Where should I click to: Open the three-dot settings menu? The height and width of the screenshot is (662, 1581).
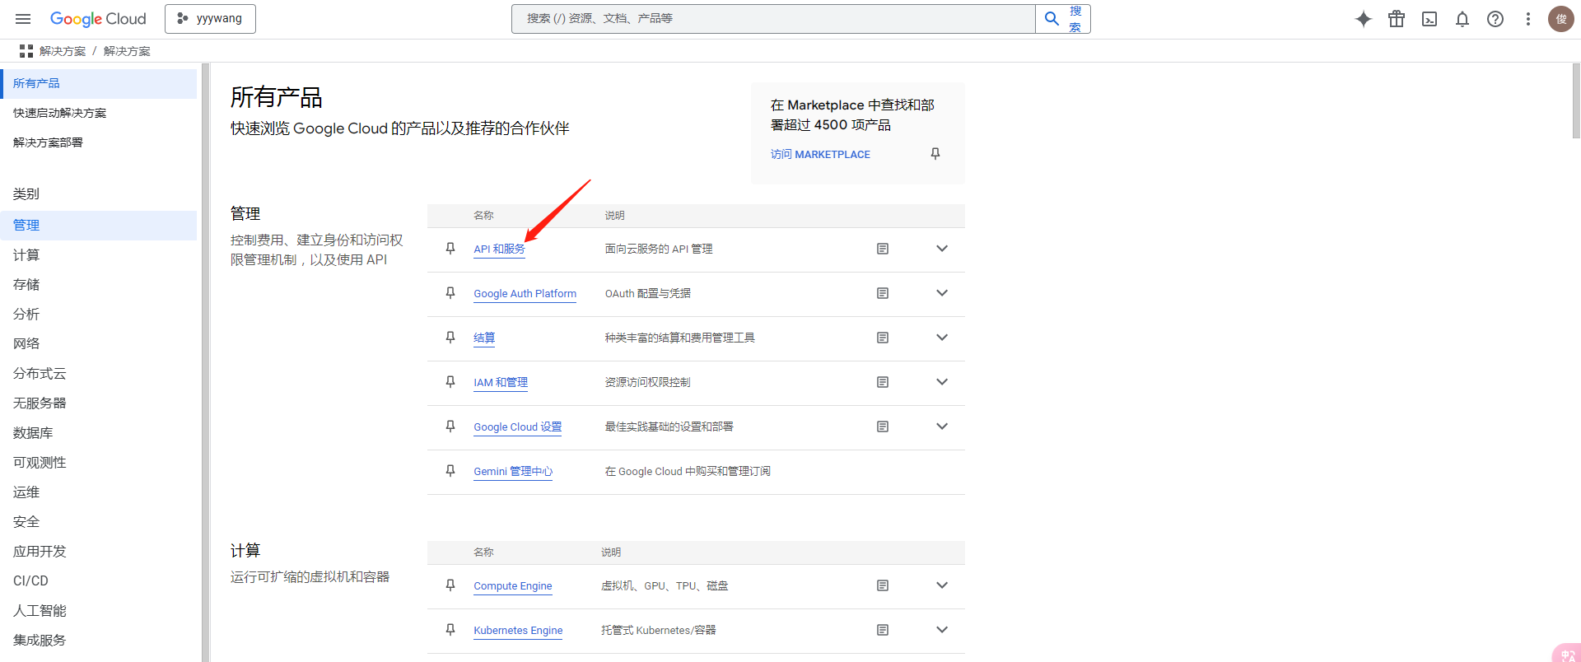click(1528, 19)
